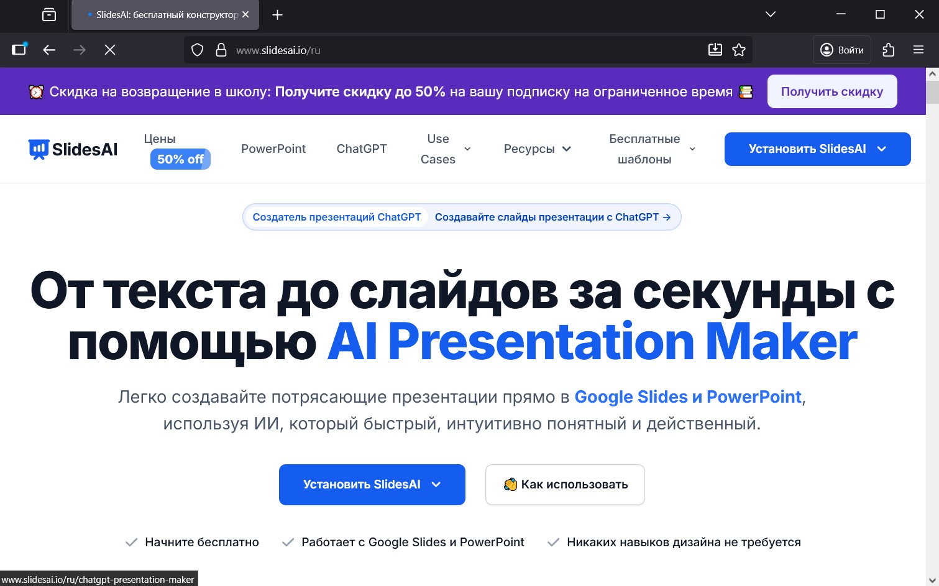Viewport: 939px width, 586px height.
Task: Follow the Google Slides и PowerPoint link
Action: point(687,396)
